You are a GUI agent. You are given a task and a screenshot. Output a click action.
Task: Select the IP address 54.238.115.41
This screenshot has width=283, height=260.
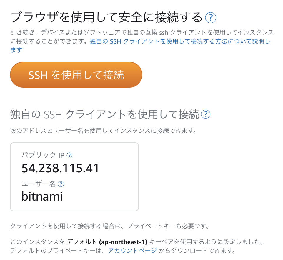click(x=60, y=168)
